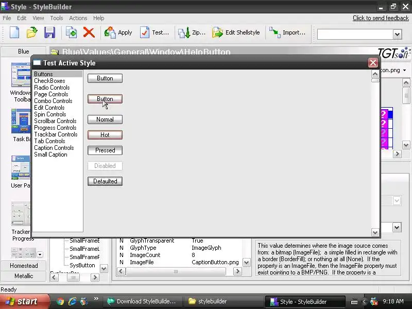Switch to the Metallic style group
Image resolution: width=412 pixels, height=309 pixels.
[x=24, y=276]
